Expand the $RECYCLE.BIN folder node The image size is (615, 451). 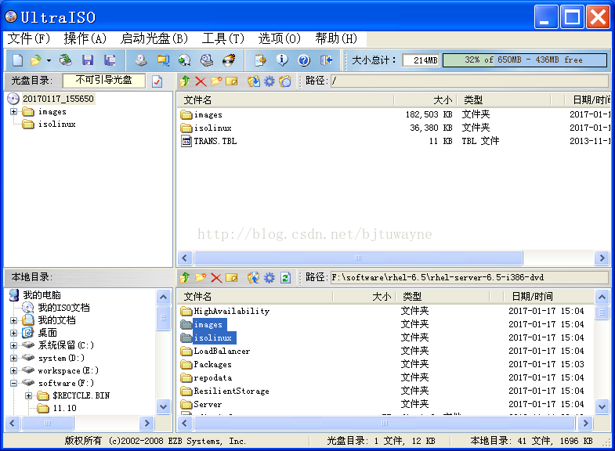pyautogui.click(x=29, y=395)
